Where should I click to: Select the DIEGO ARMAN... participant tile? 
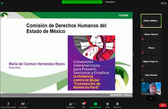tap(151, 21)
